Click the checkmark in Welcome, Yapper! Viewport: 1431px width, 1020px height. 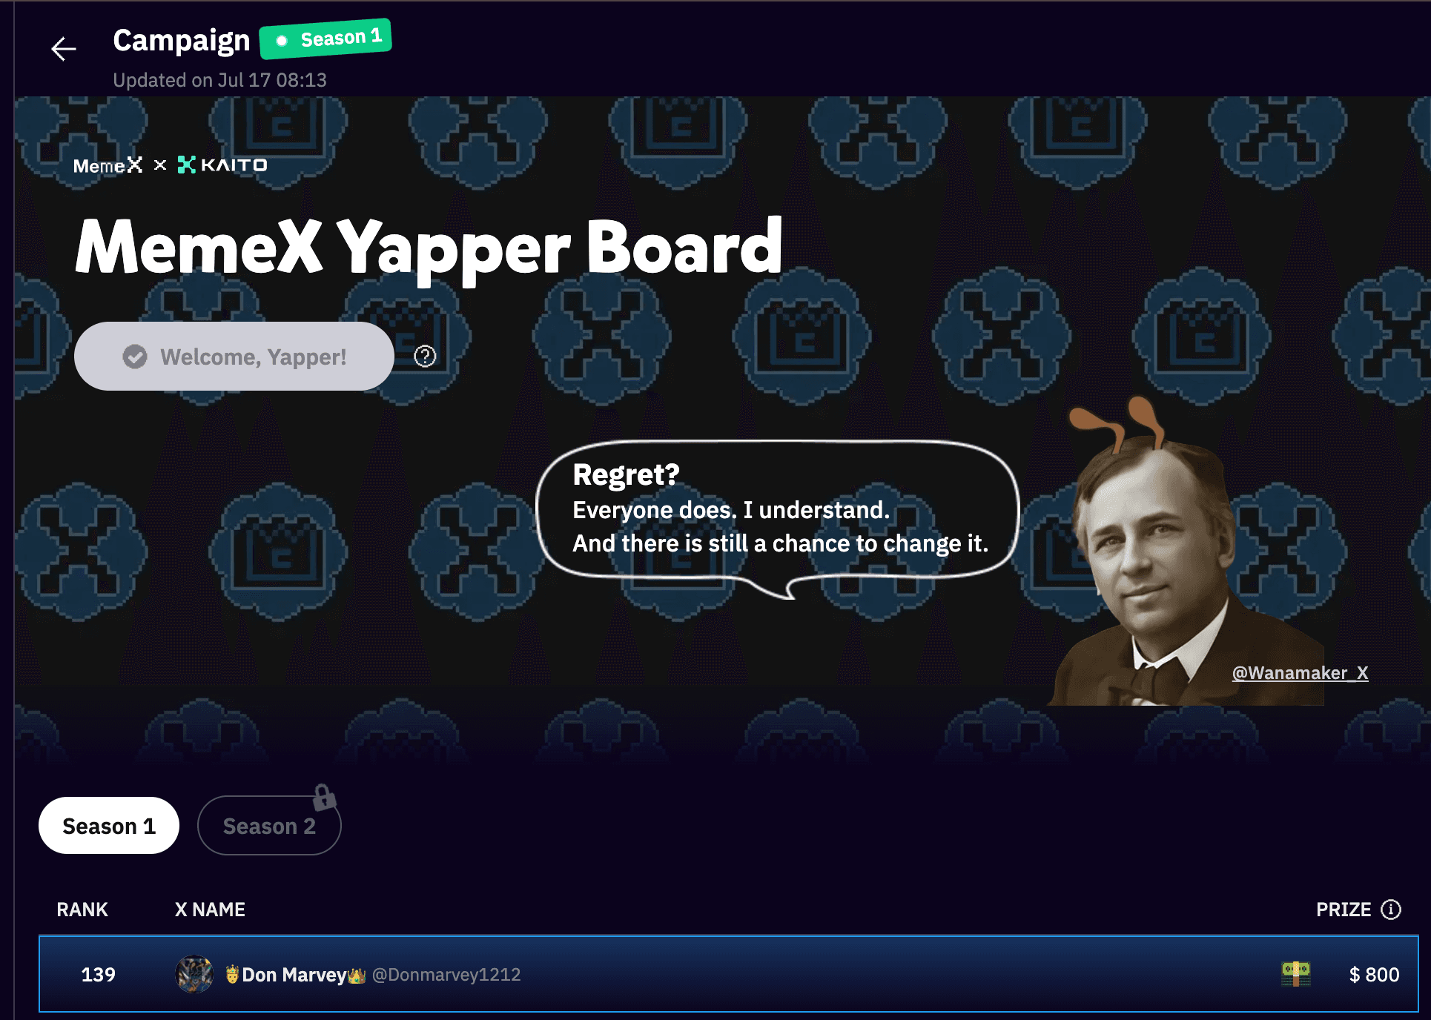click(135, 357)
